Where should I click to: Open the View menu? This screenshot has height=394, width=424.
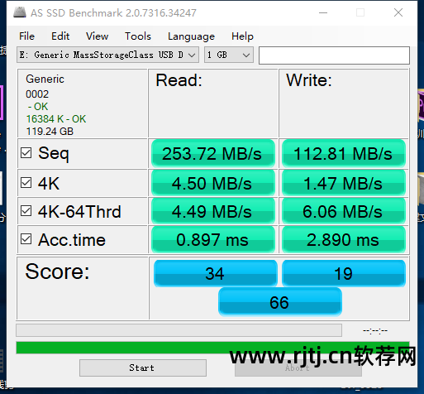coord(97,36)
